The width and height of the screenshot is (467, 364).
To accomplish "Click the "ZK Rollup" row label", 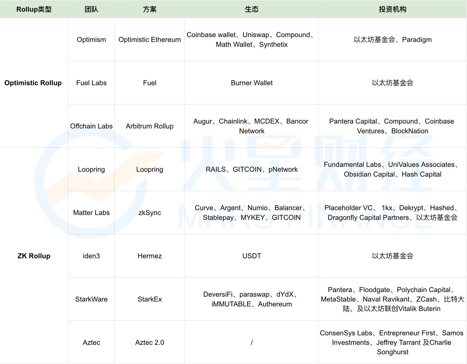I will pyautogui.click(x=34, y=256).
